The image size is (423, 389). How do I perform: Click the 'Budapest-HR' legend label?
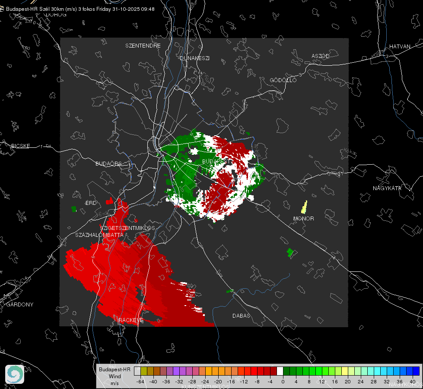[114, 369]
